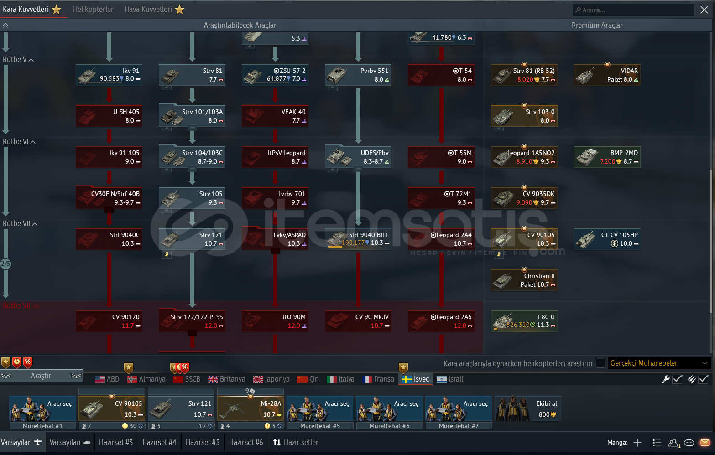Click the vertical scrollbar of research tree
Image resolution: width=715 pixels, height=455 pixels.
pyautogui.click(x=711, y=242)
